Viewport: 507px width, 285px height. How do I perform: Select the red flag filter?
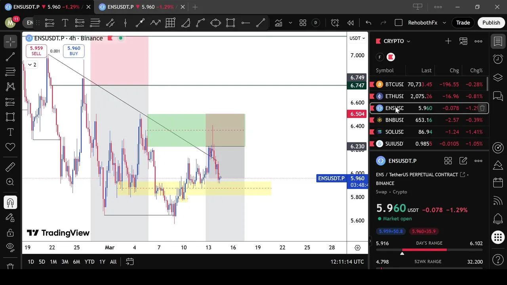click(391, 57)
